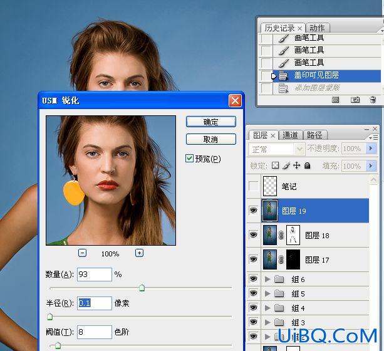Close the 图层 tab via its x
Viewport: 384px width, 351px height.
click(273, 135)
